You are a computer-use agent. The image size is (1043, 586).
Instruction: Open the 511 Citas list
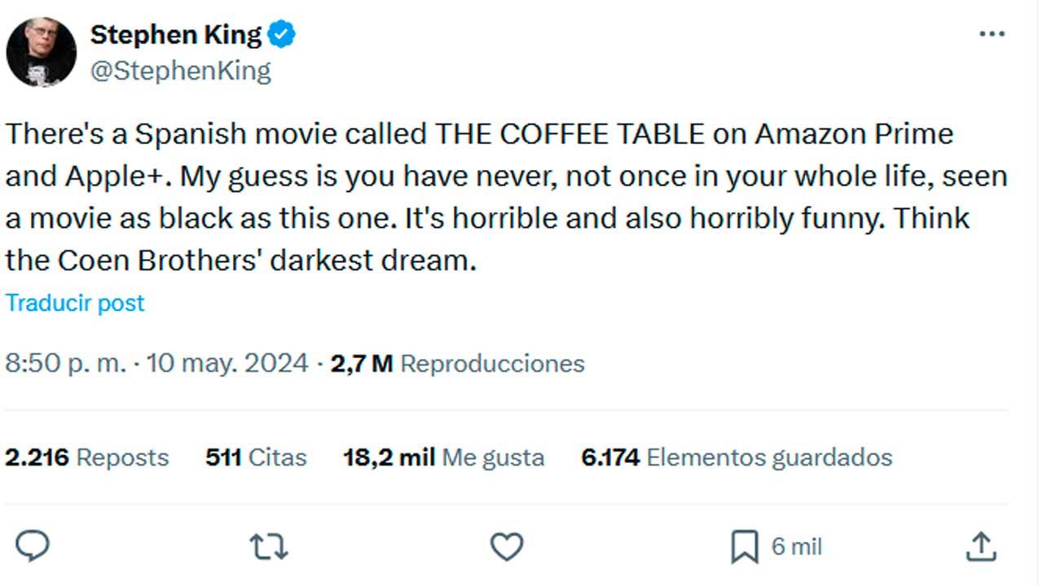(256, 457)
